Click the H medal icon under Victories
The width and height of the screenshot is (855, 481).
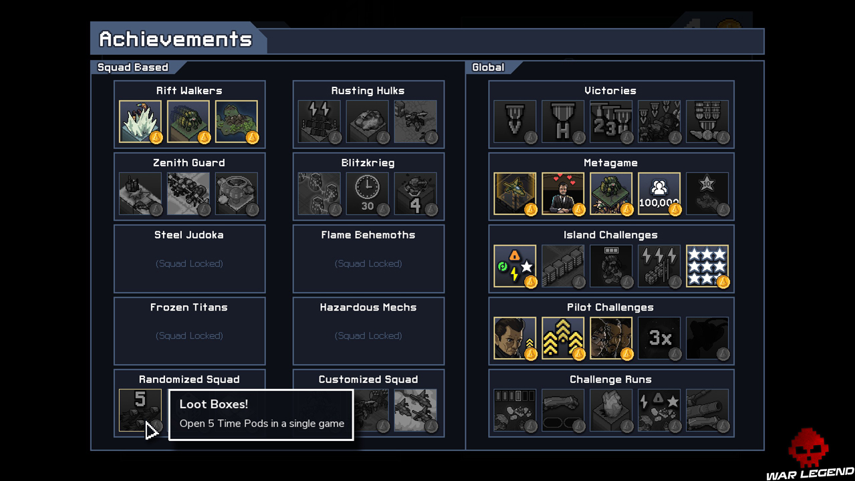pyautogui.click(x=563, y=122)
